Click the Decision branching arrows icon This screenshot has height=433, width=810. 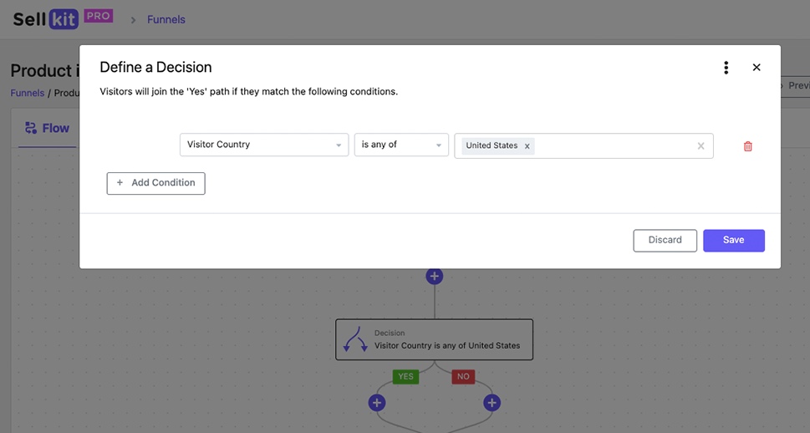pyautogui.click(x=355, y=339)
